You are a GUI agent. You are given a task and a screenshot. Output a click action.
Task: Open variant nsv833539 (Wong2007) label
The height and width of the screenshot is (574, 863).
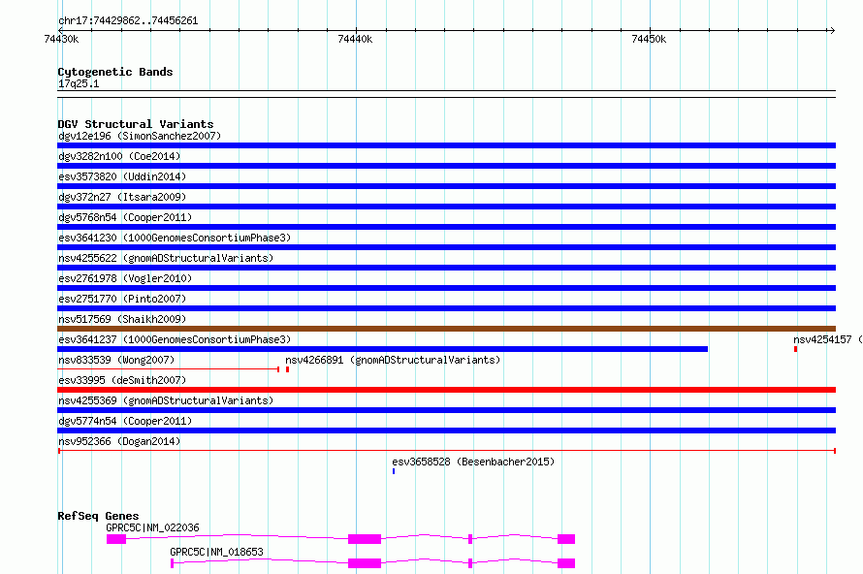116,360
